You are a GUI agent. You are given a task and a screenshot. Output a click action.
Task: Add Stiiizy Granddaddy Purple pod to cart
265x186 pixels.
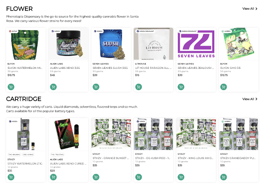(223, 177)
